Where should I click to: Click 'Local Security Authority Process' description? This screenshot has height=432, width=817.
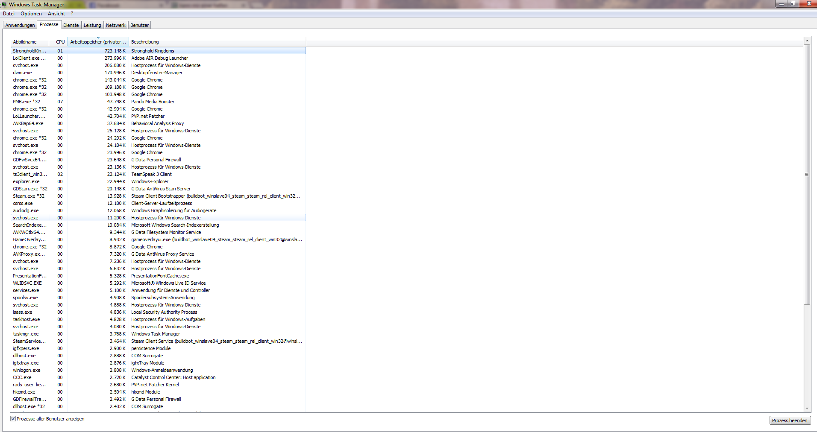coord(164,312)
